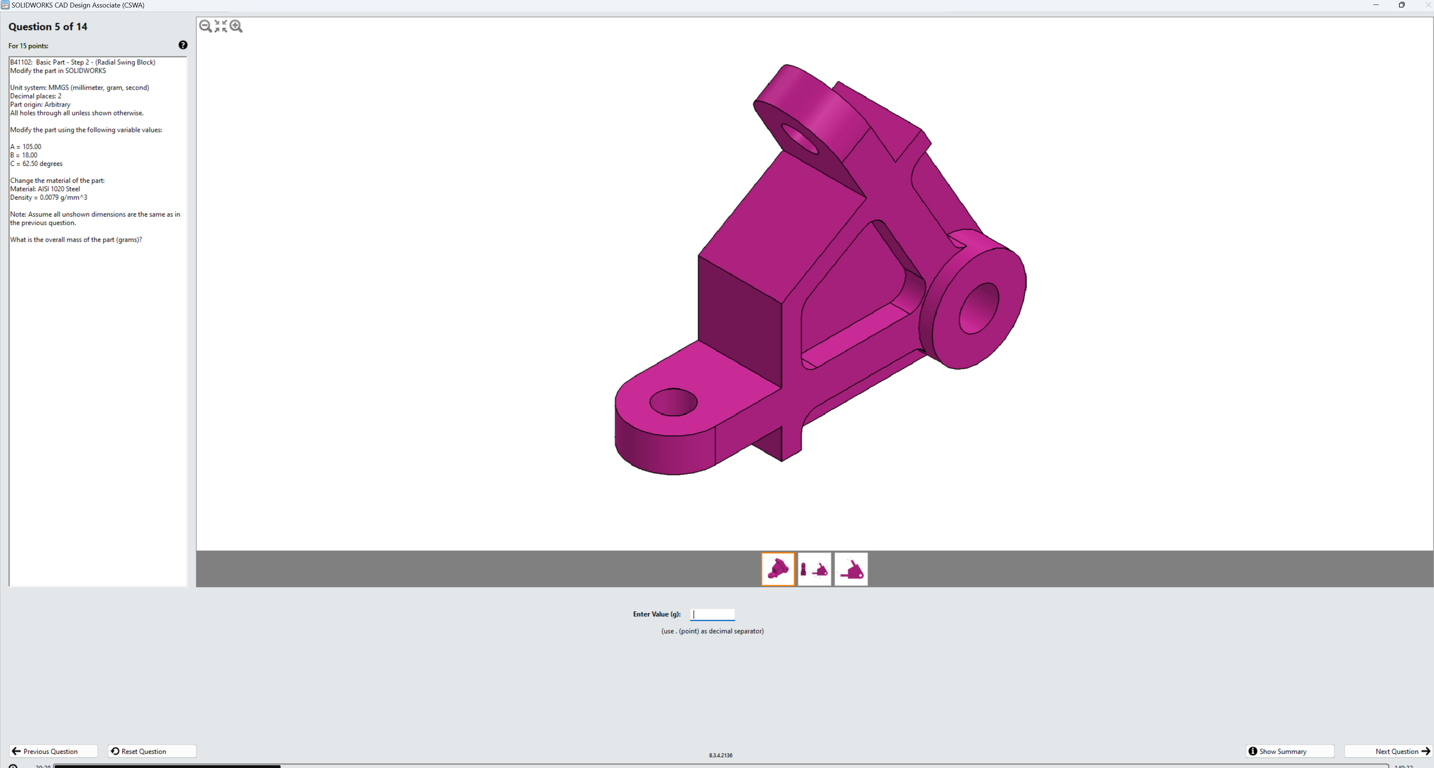Image resolution: width=1434 pixels, height=768 pixels.
Task: Click the SOLIDWORKS app icon in title bar
Action: [x=5, y=5]
